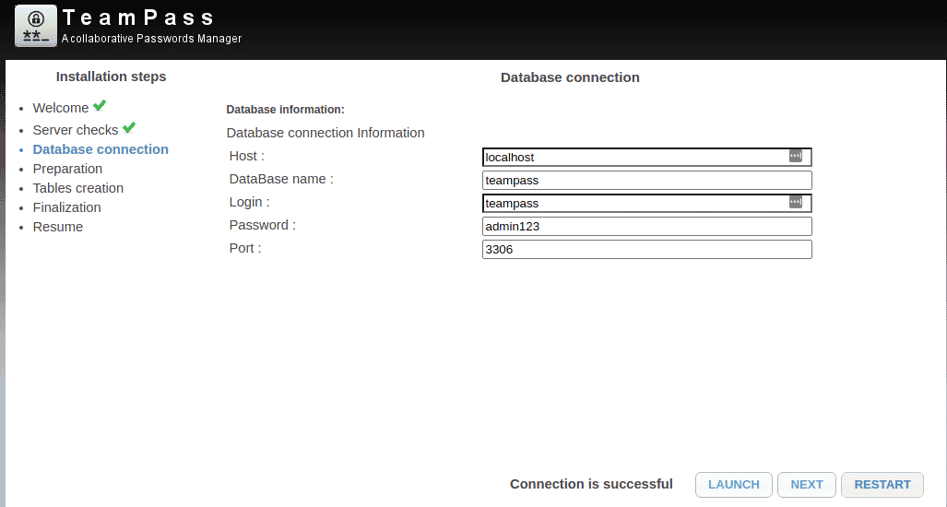
Task: Click the 'DataBase name :' label
Action: click(x=281, y=179)
